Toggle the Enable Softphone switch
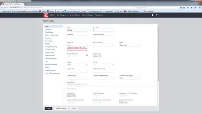This screenshot has width=202, height=113. 98,95
